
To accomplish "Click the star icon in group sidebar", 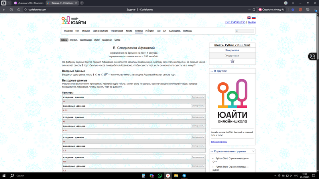I will click(232, 61).
